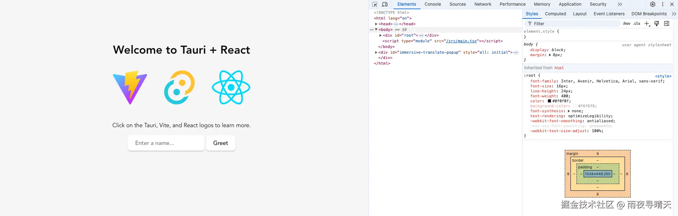Show more DevTools main tabs

pyautogui.click(x=620, y=4)
